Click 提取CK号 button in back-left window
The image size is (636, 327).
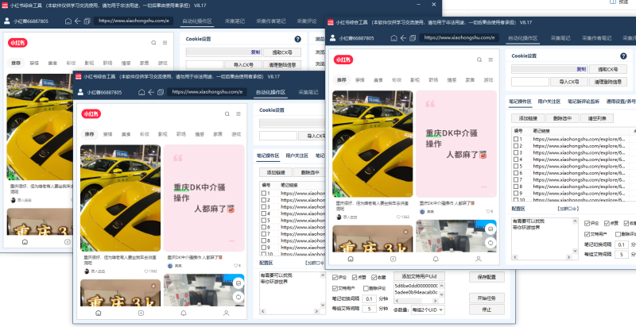click(282, 52)
